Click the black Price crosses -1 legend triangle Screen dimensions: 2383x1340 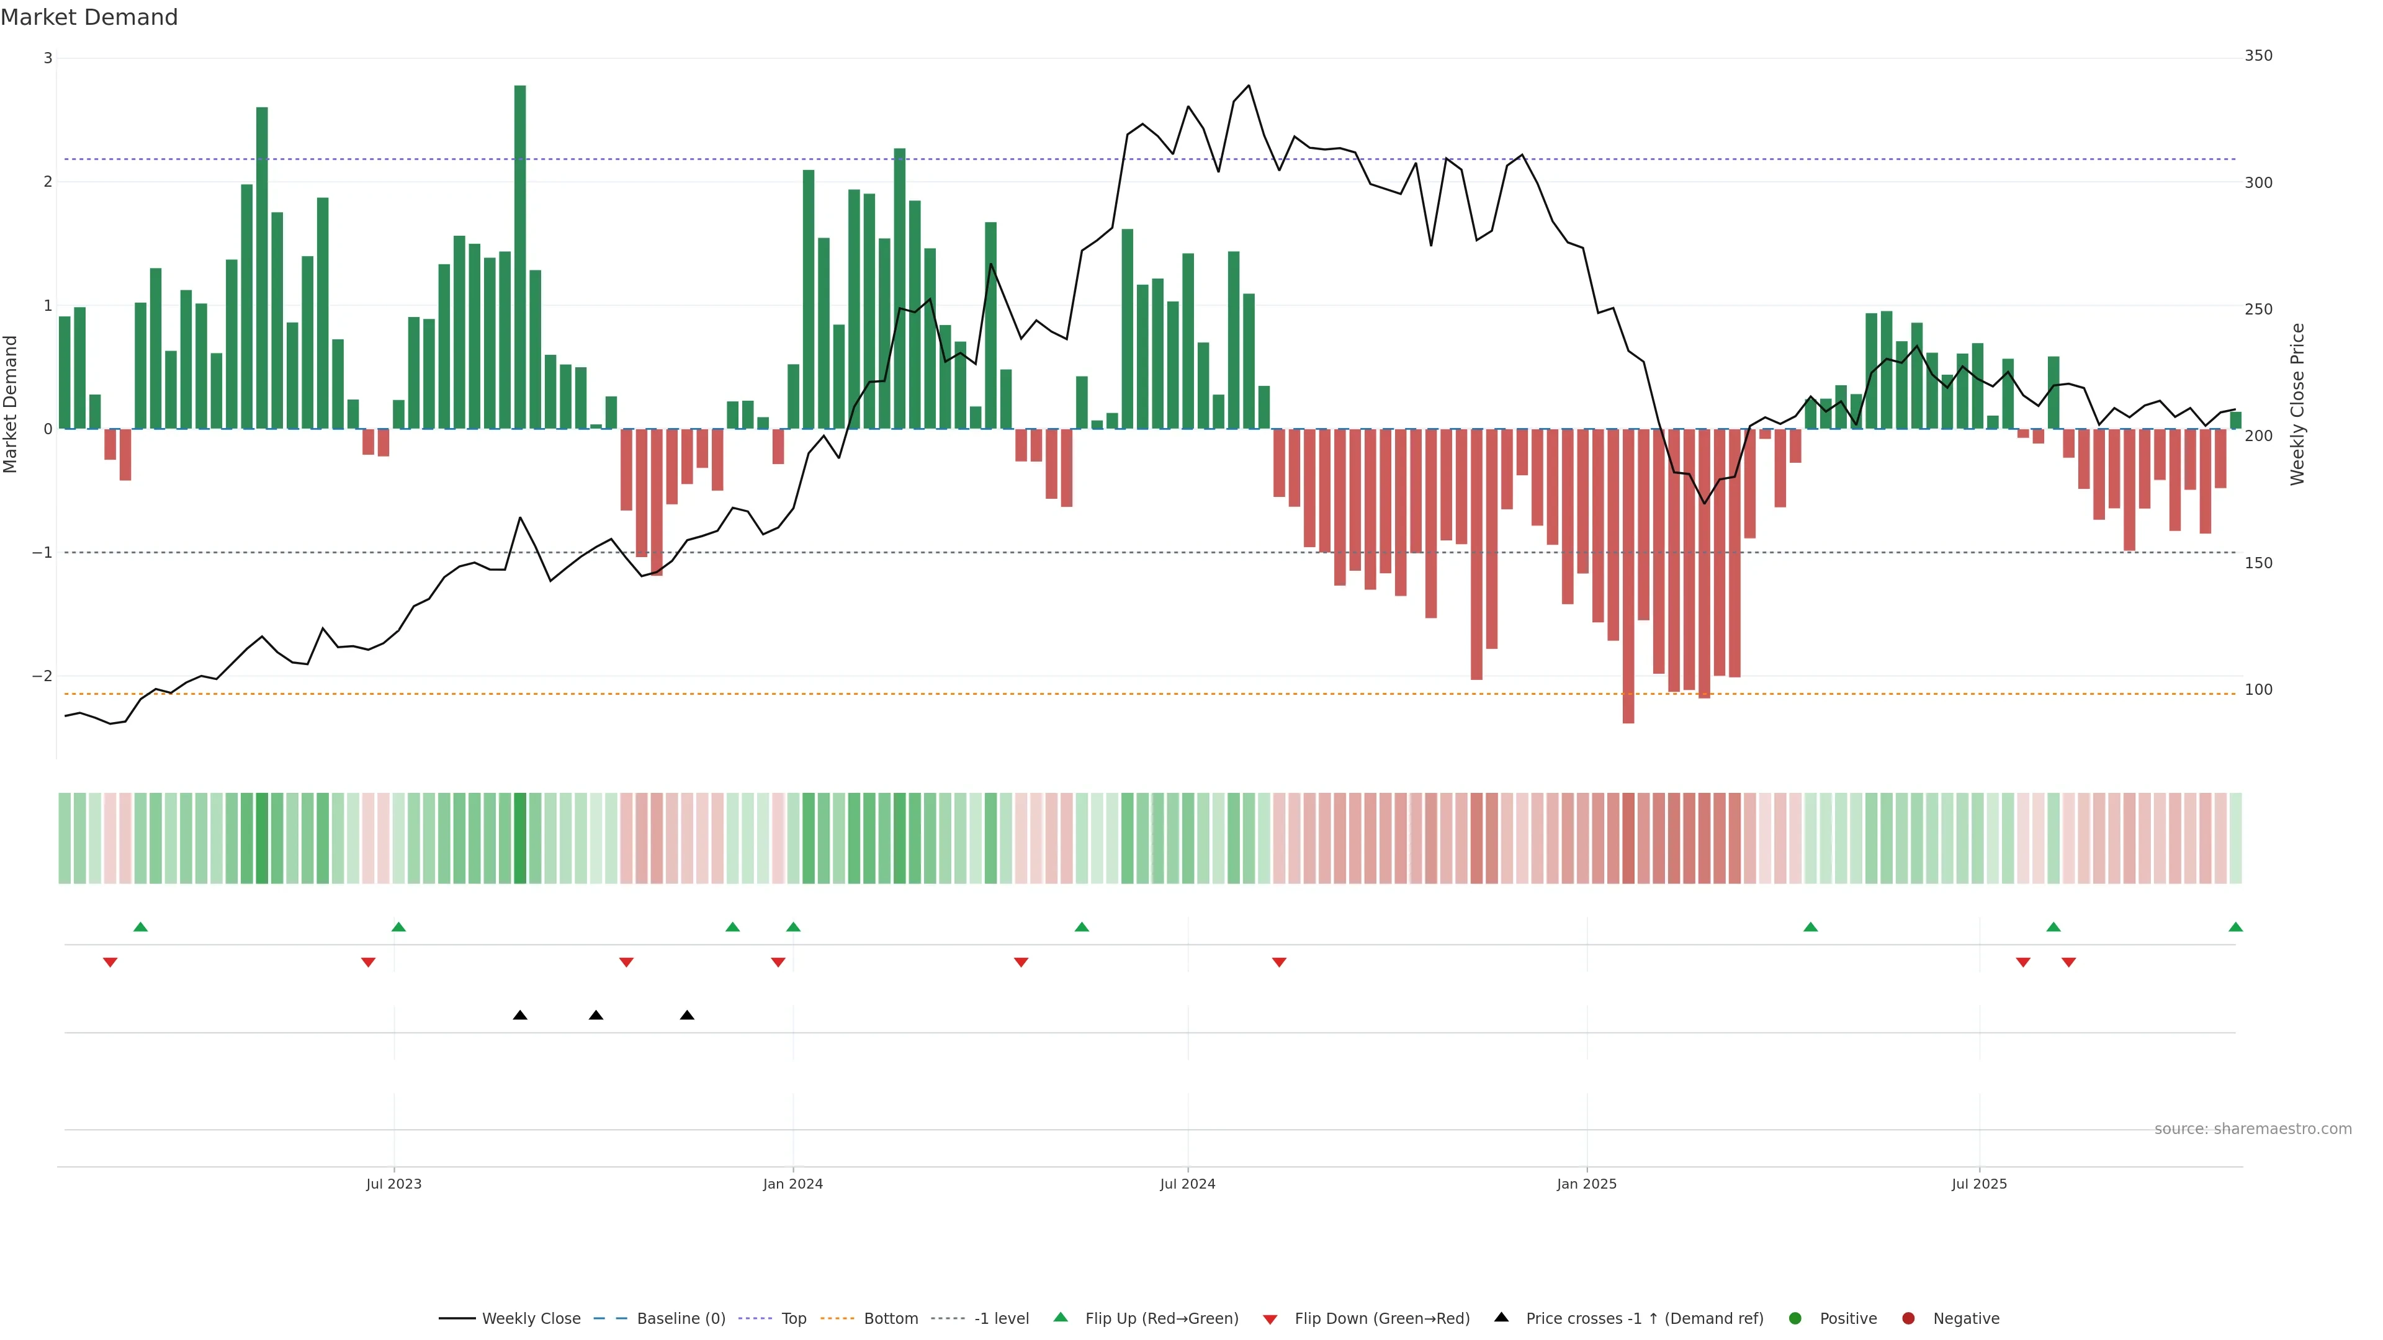1501,1318
